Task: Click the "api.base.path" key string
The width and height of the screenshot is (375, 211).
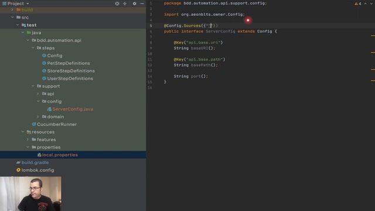Action: (204, 59)
